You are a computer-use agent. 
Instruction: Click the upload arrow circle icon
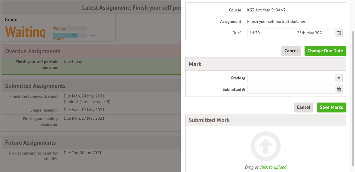point(265,146)
